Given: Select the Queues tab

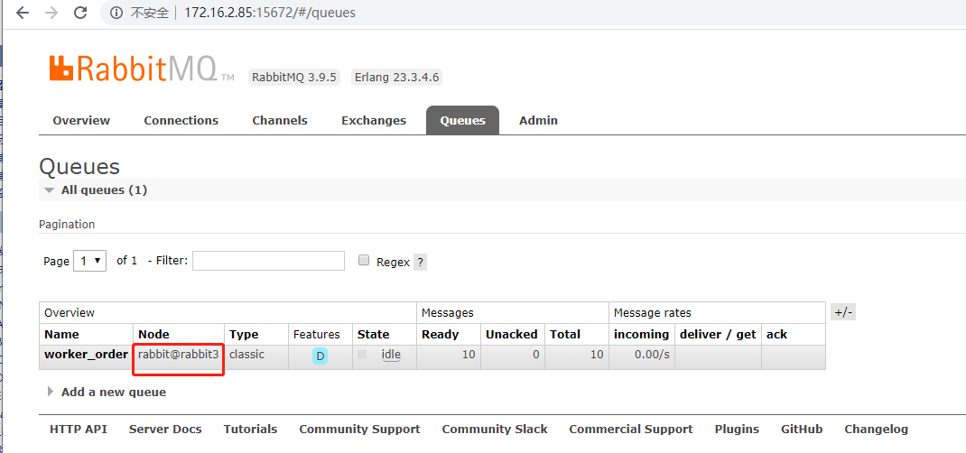Looking at the screenshot, I should click(462, 121).
